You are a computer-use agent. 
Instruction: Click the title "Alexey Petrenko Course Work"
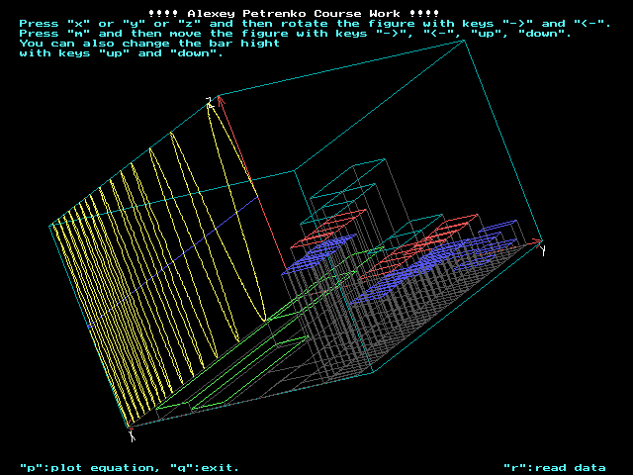(x=294, y=14)
